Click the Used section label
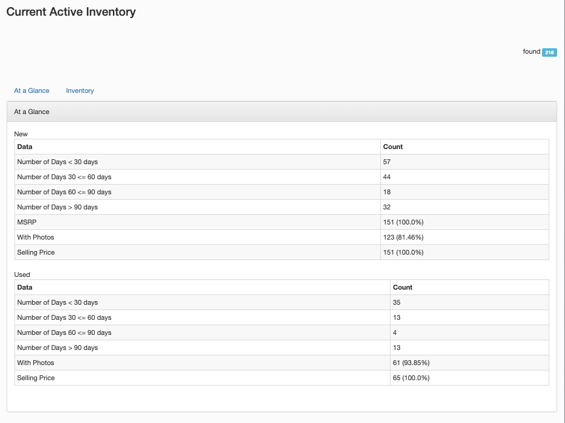Screen dimensions: 565x423 22,275
